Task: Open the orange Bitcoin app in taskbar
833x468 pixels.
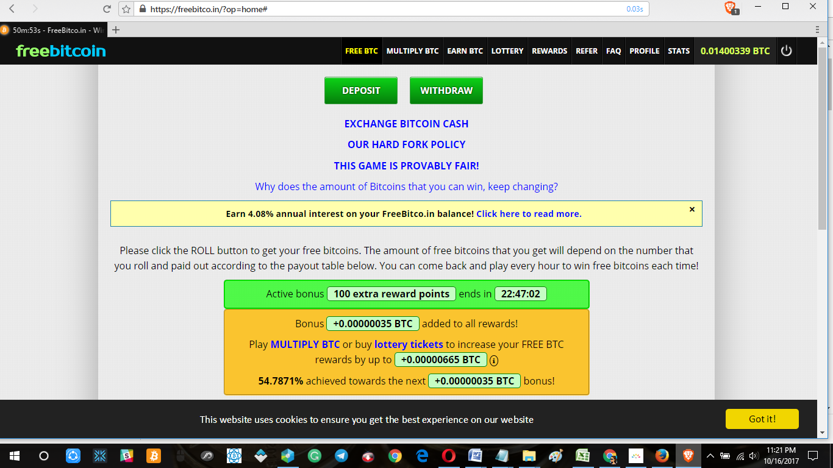Action: click(153, 456)
